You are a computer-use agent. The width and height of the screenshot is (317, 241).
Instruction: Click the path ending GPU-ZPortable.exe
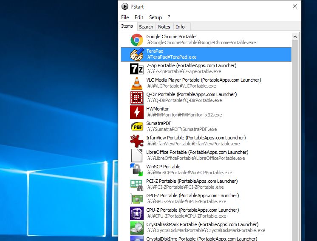tap(186, 201)
